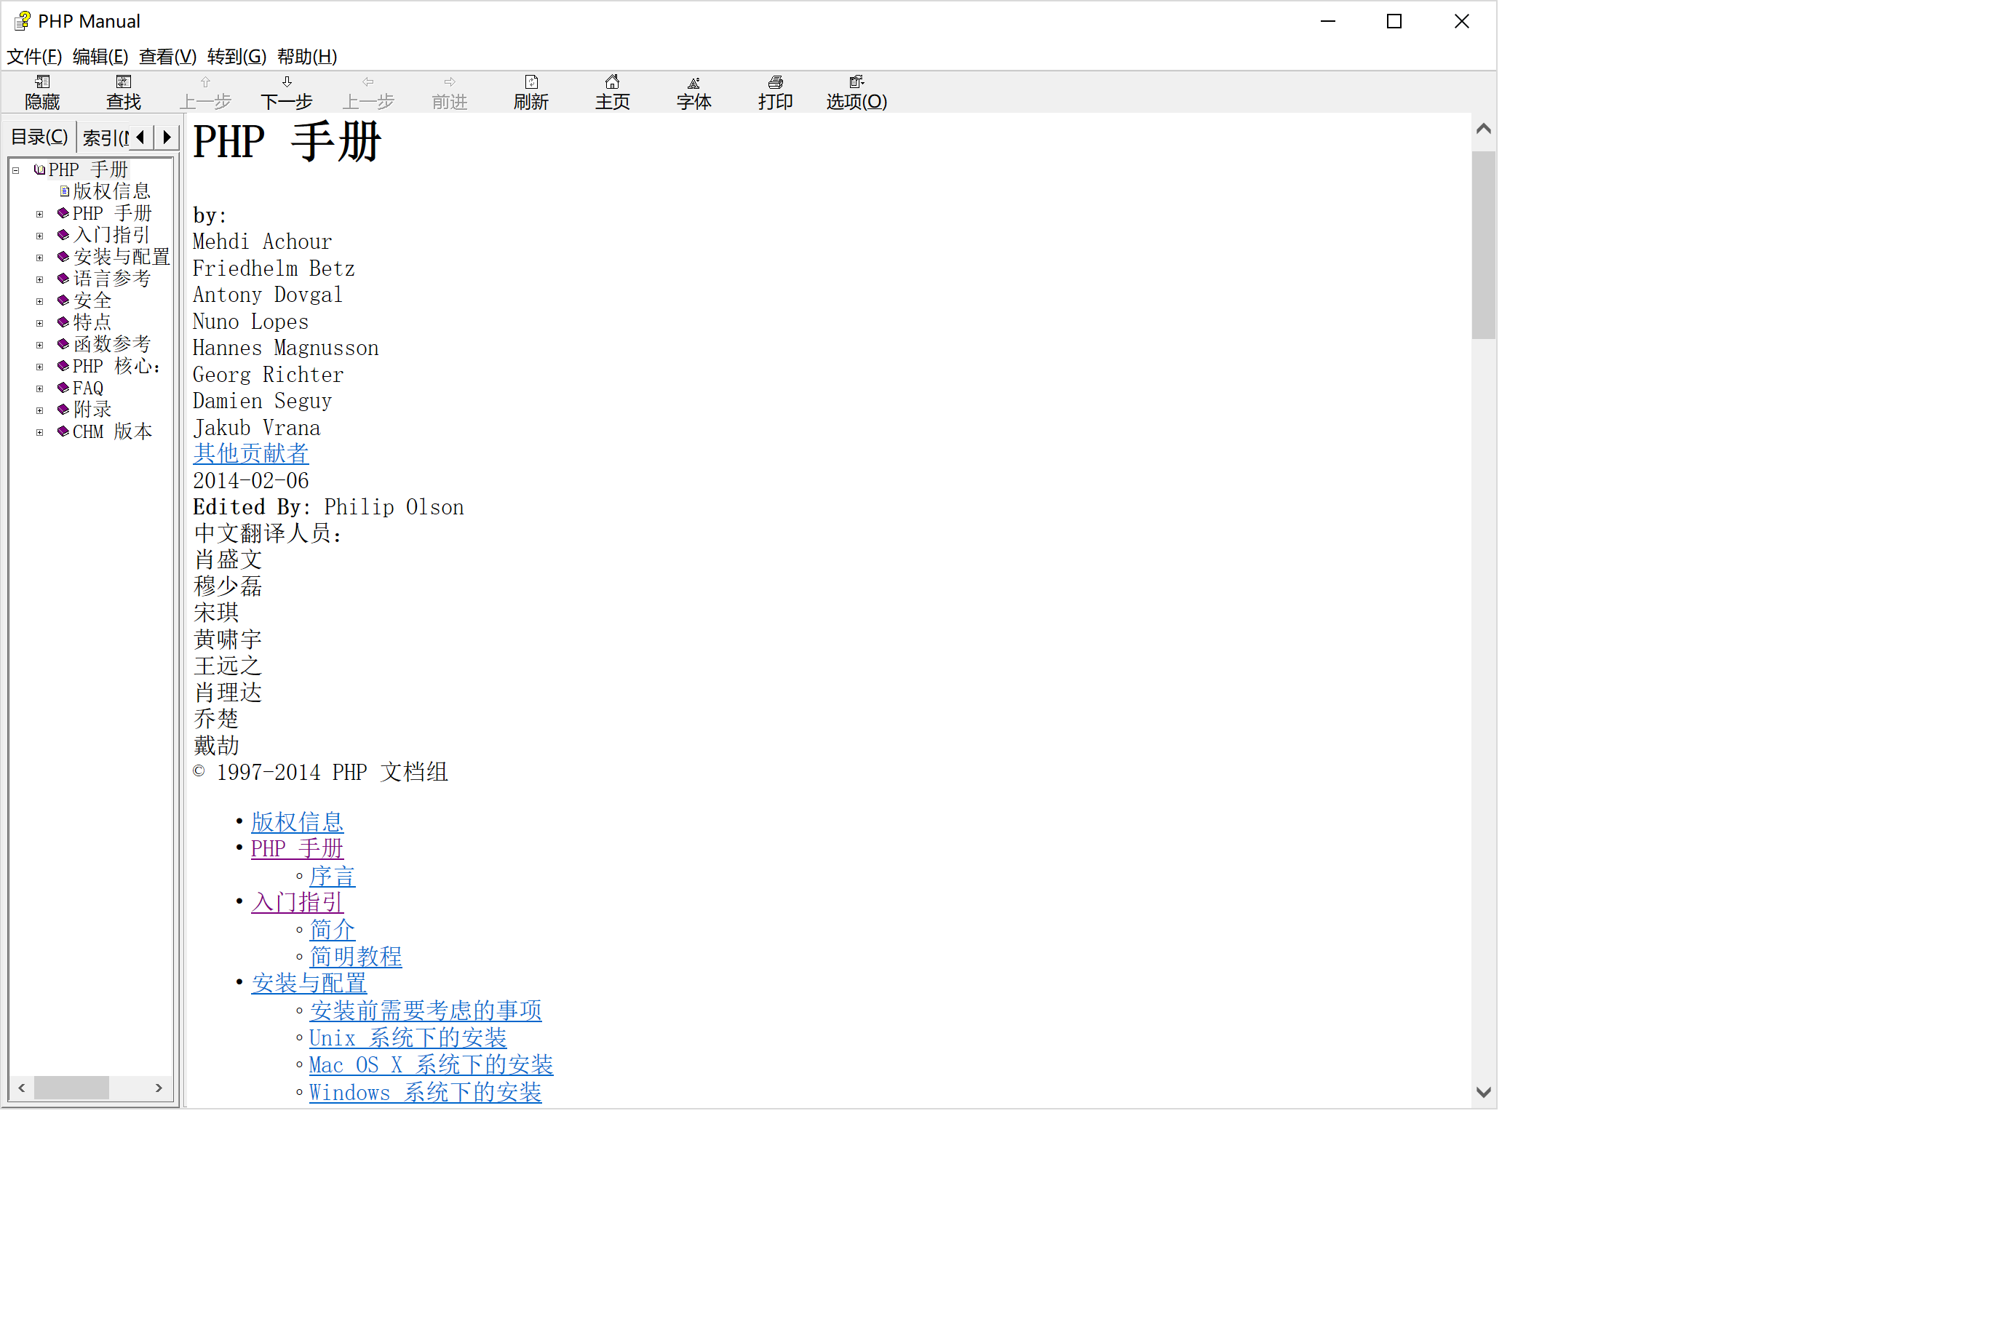
Task: Expand the 安全 tree node
Action: click(40, 301)
